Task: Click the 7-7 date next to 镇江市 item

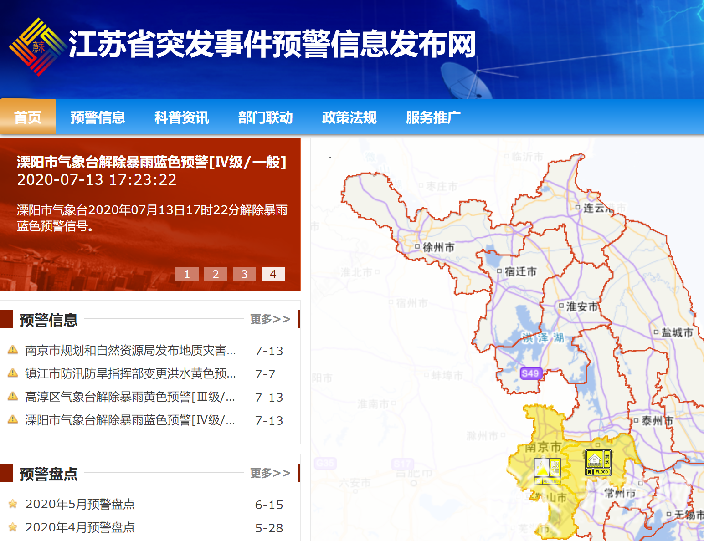Action: [x=265, y=374]
